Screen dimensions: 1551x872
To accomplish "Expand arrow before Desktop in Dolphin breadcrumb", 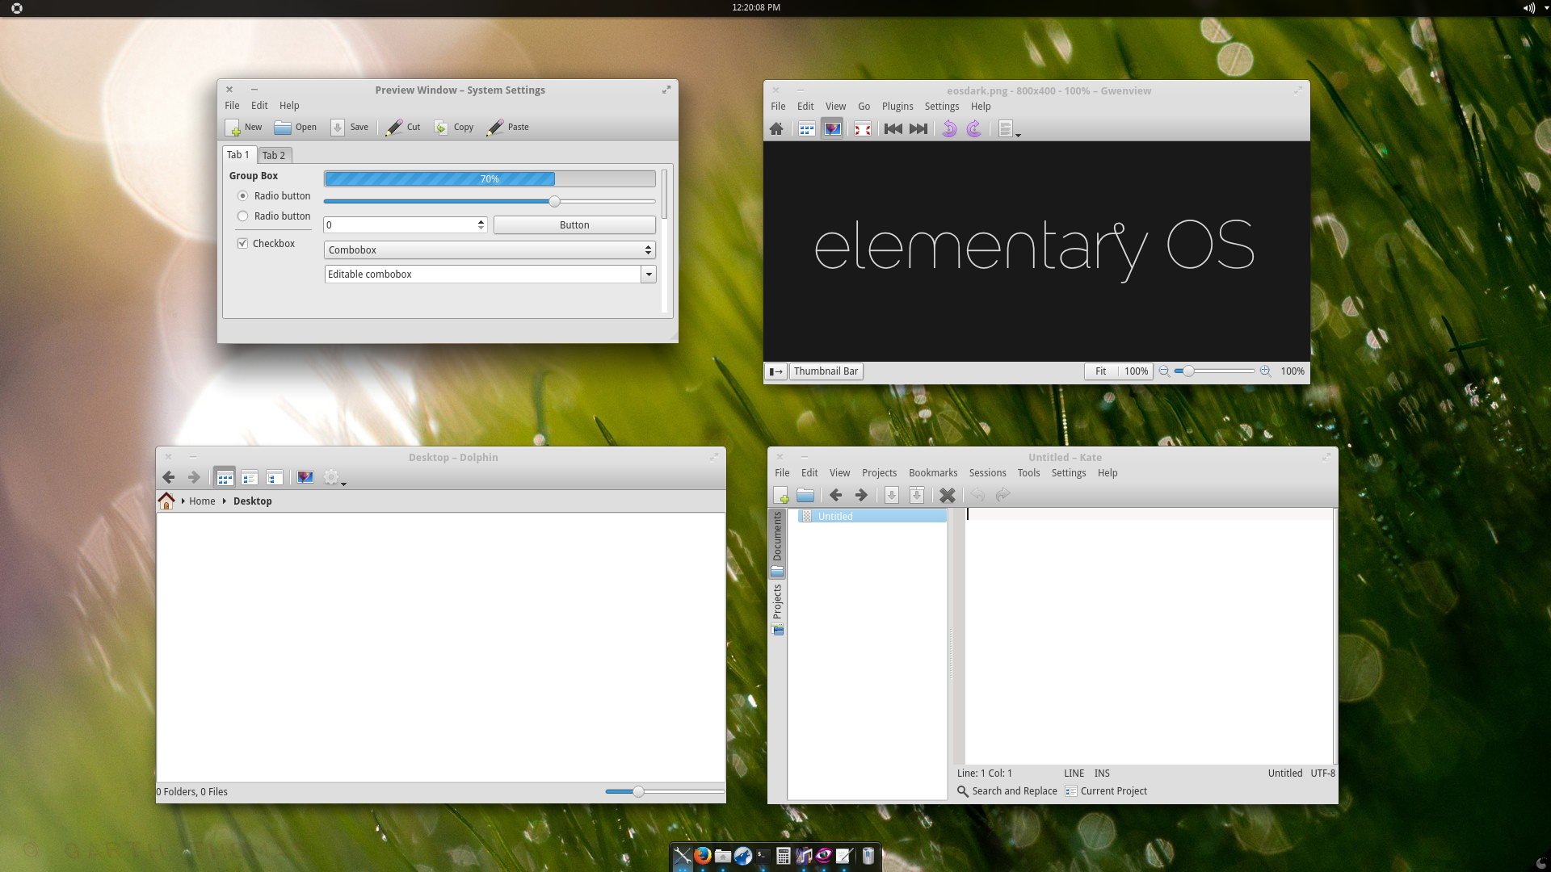I will click(x=224, y=501).
